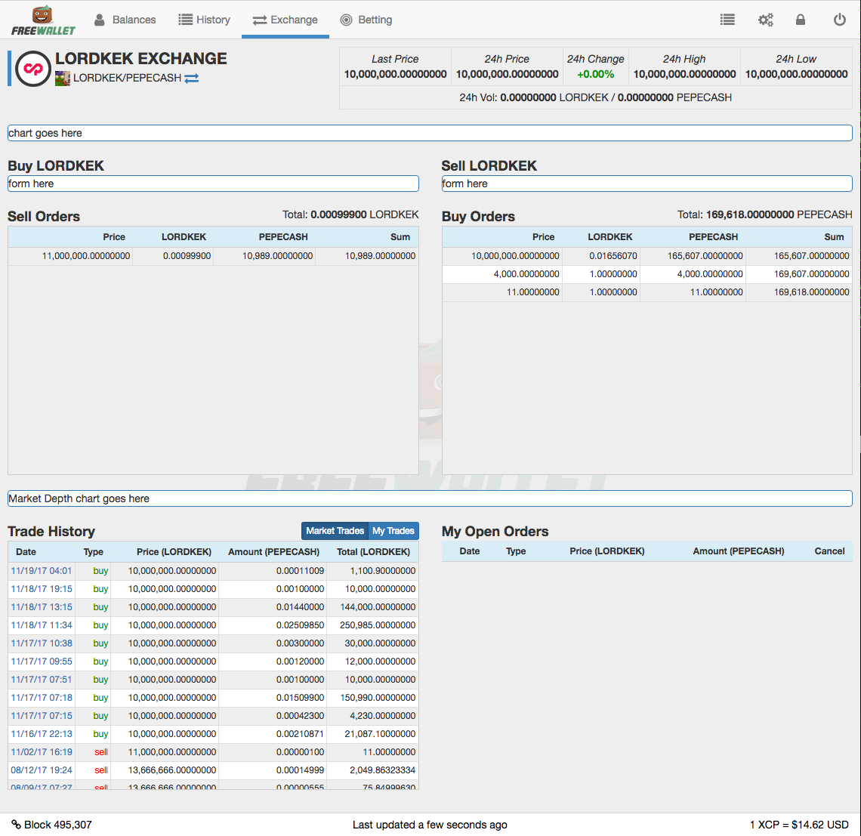
Task: Click the target icon beside Betting
Action: point(346,20)
